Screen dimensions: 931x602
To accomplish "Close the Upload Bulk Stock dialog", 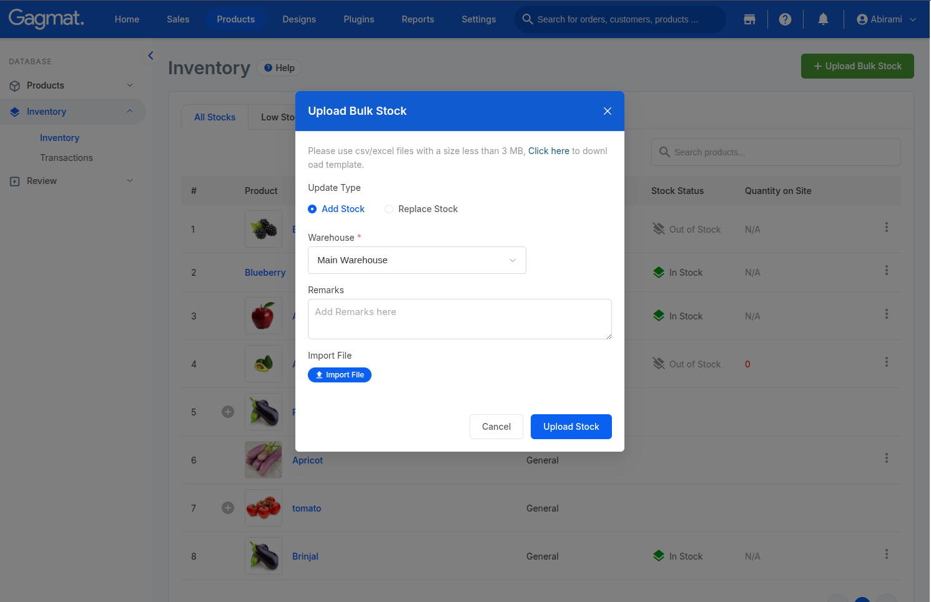I will pyautogui.click(x=607, y=111).
